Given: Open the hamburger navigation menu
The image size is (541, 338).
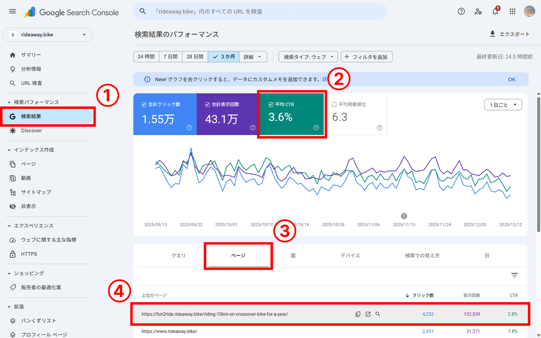Looking at the screenshot, I should (x=13, y=11).
